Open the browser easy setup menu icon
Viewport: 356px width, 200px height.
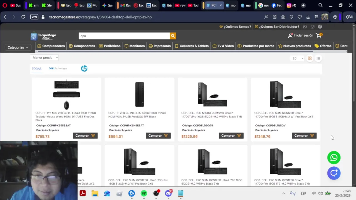coord(316,17)
